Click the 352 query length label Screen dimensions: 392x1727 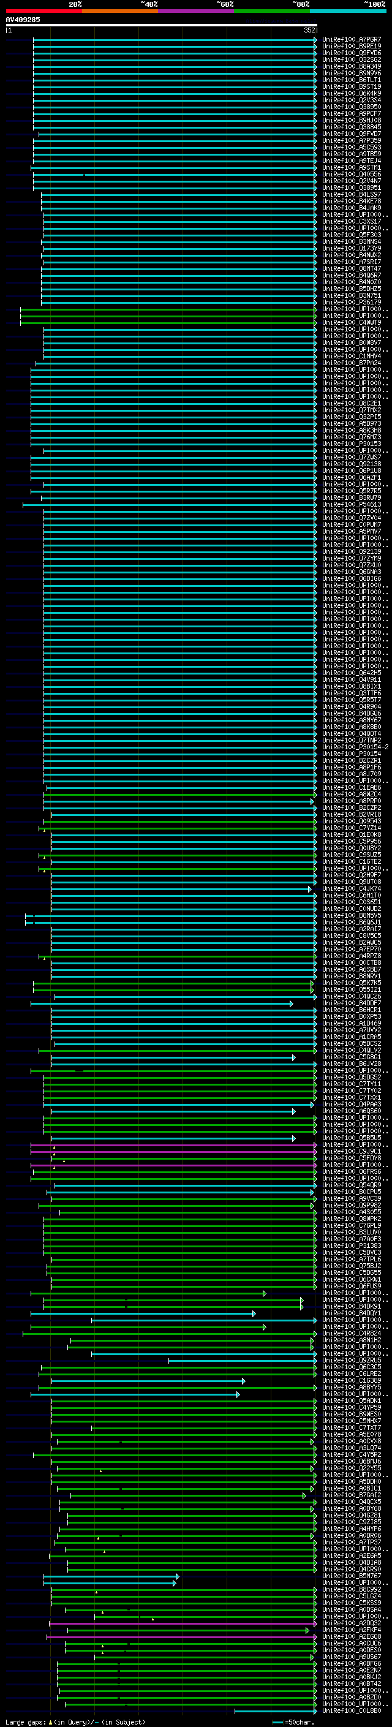(x=309, y=30)
